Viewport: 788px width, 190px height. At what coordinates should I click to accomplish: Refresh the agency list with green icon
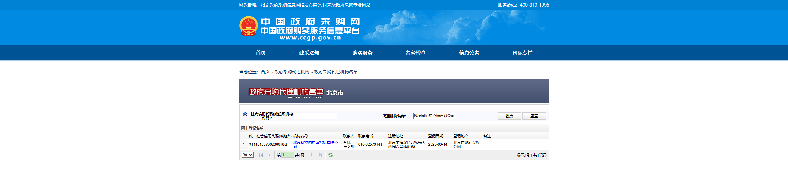click(x=330, y=155)
